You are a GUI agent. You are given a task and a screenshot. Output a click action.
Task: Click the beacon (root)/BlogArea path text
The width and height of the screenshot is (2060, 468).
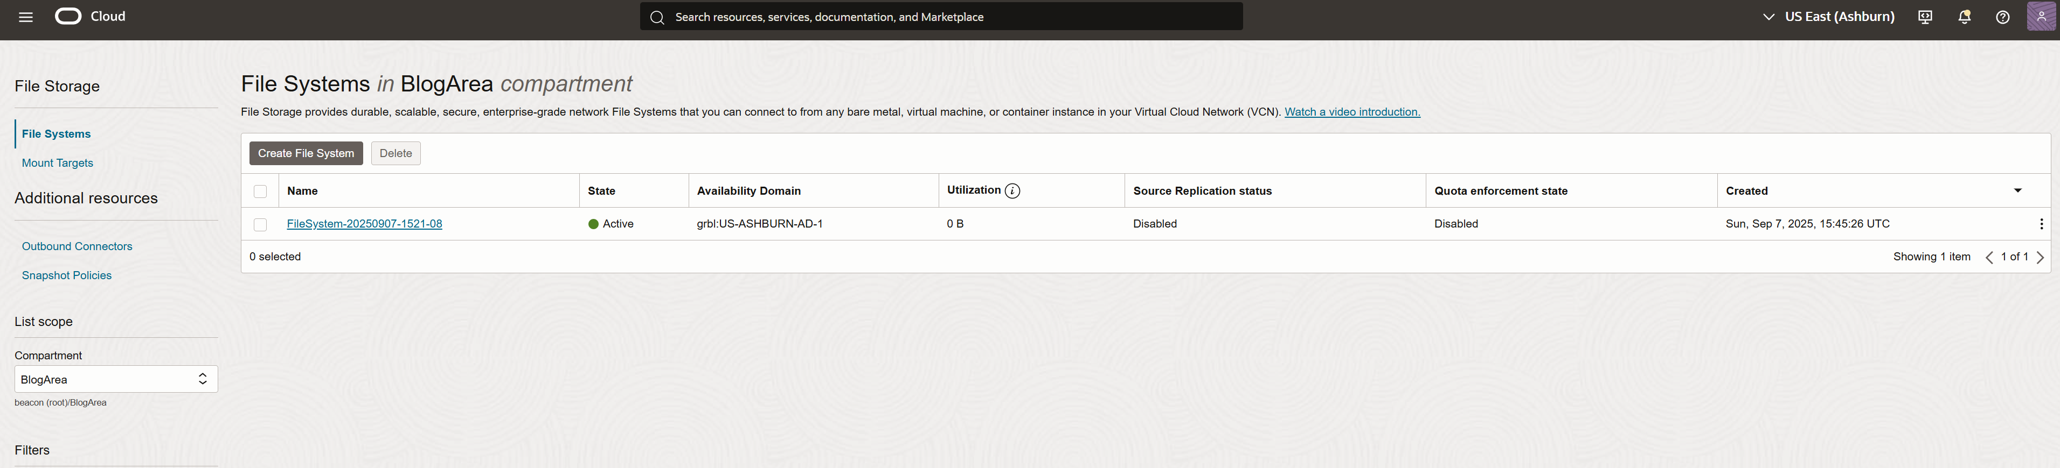pyautogui.click(x=61, y=402)
